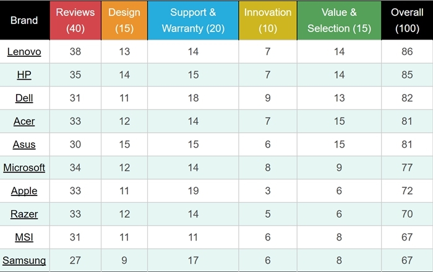Viewport: 433px width, 272px height.
Task: Open the Apple brand link
Action: pos(24,191)
